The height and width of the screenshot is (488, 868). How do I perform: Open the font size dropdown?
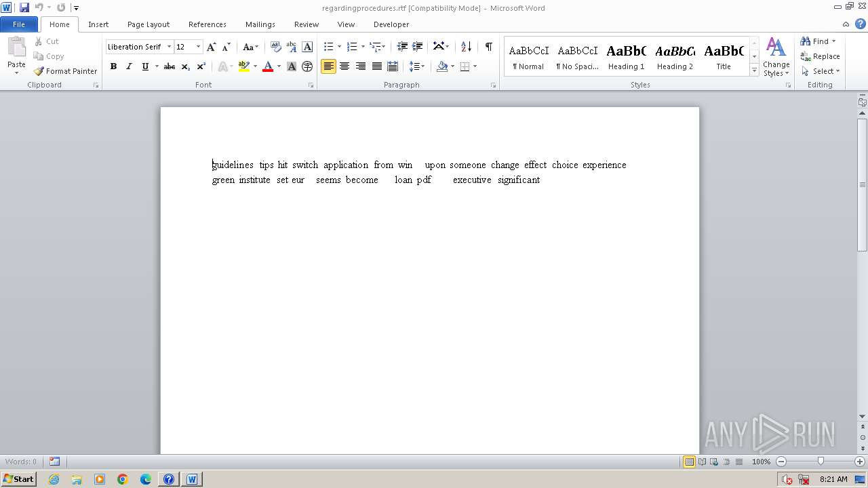click(198, 47)
